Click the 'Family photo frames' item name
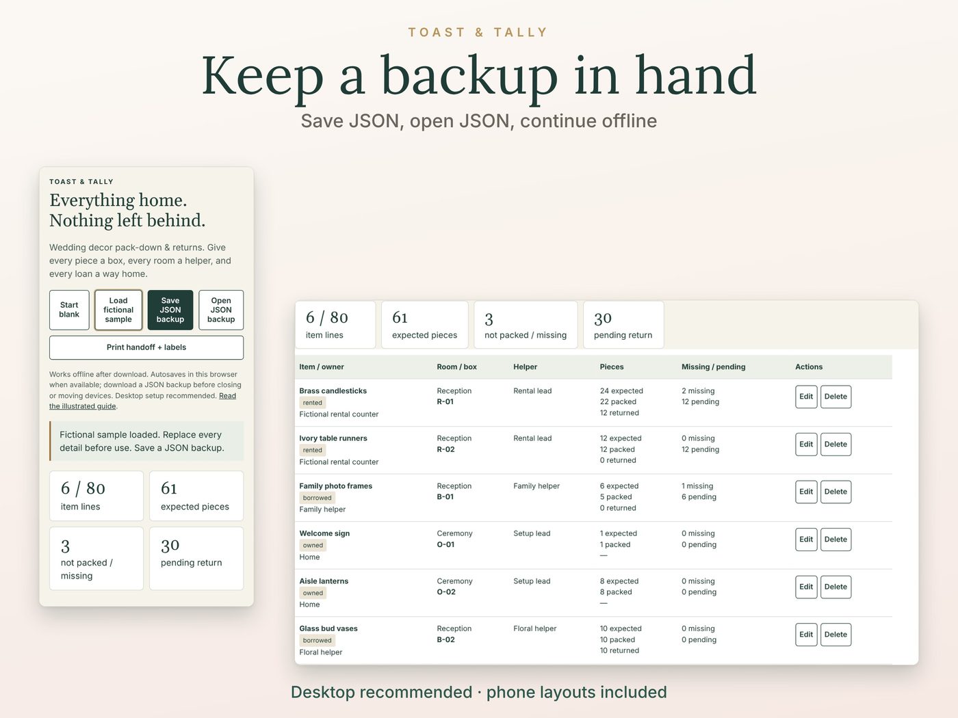 [336, 486]
